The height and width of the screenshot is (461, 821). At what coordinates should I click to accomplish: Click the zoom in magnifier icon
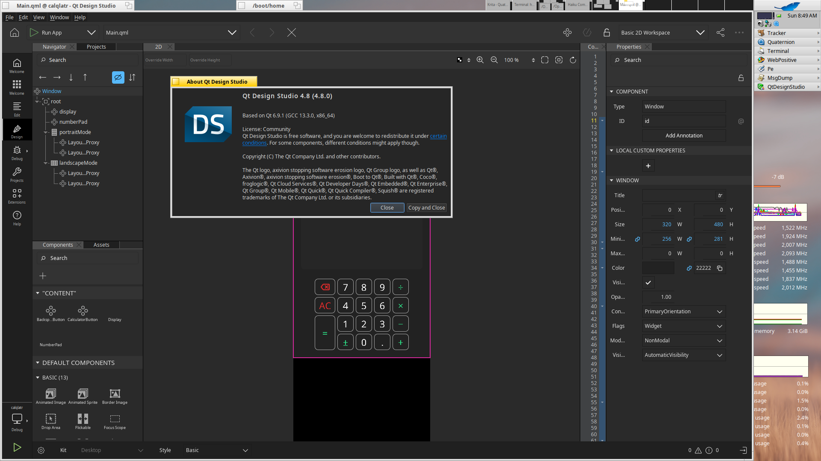[x=480, y=60]
